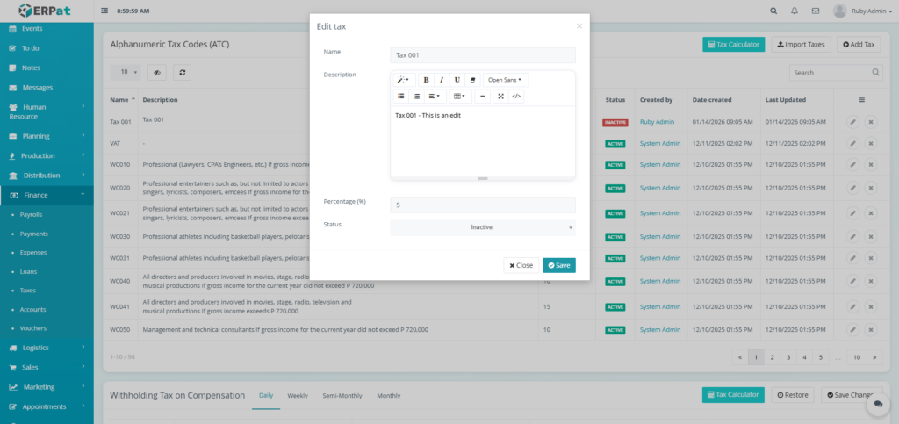Open the top bar search icon
899x424 pixels.
tap(774, 11)
